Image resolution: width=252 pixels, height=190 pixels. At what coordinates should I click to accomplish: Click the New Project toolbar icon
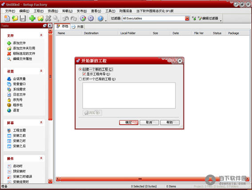(x=7, y=18)
